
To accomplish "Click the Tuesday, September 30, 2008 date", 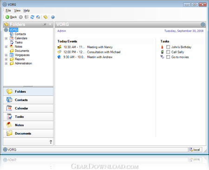I will tap(184, 31).
